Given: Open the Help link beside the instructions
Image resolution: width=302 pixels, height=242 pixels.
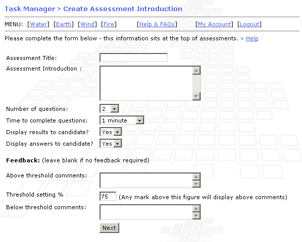Looking at the screenshot, I should (252, 38).
